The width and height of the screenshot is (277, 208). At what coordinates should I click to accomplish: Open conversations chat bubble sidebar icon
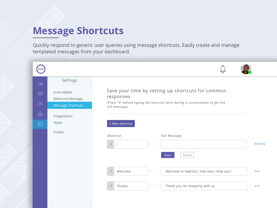pyautogui.click(x=41, y=93)
